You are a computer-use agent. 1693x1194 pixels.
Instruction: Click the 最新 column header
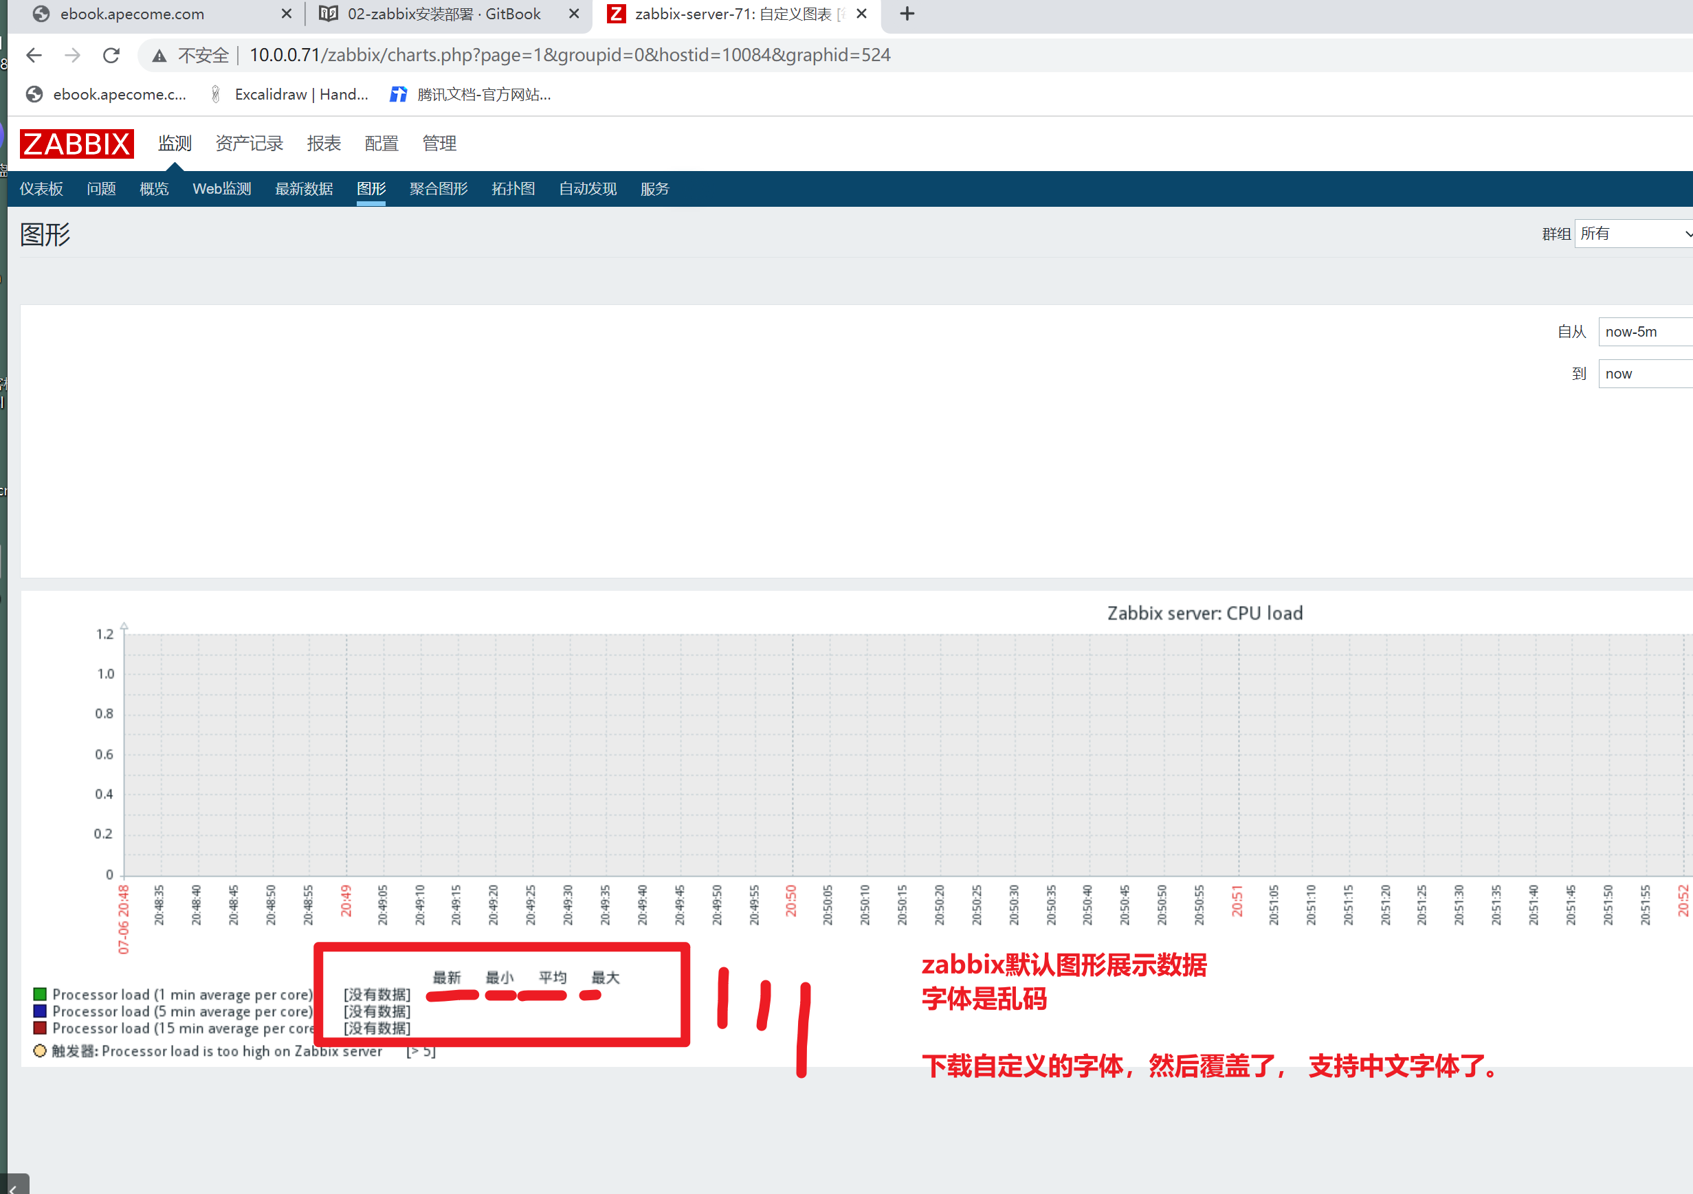tap(447, 978)
